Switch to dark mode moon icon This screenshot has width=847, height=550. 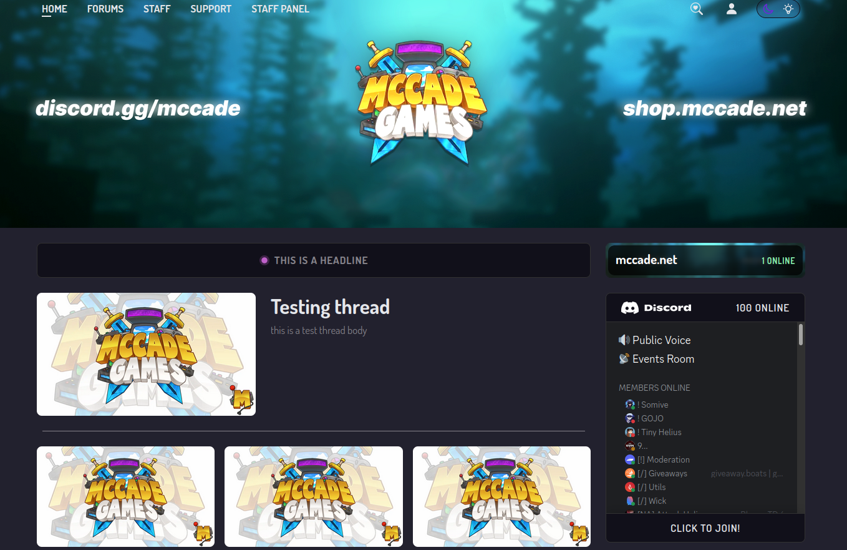(768, 9)
